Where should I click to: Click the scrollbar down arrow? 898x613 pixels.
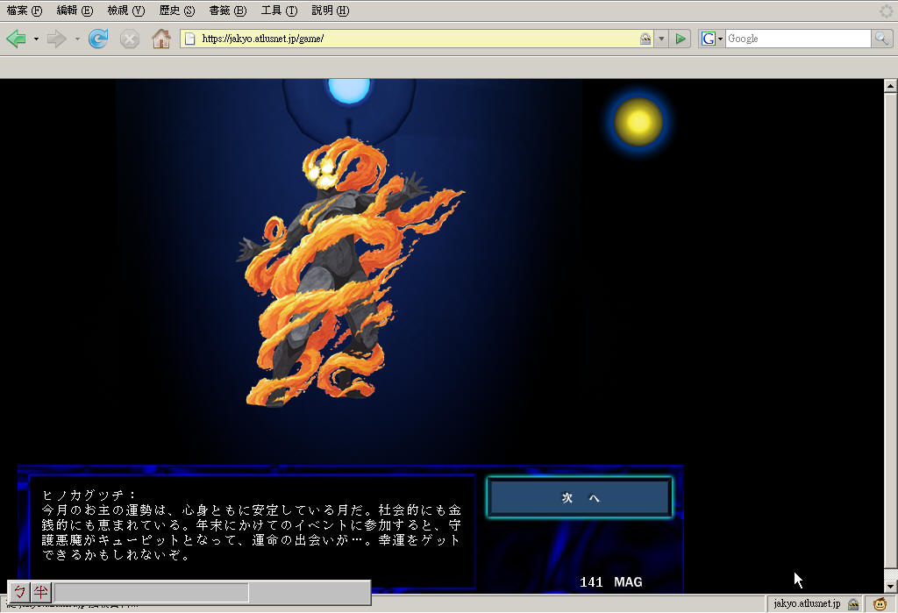tap(890, 586)
